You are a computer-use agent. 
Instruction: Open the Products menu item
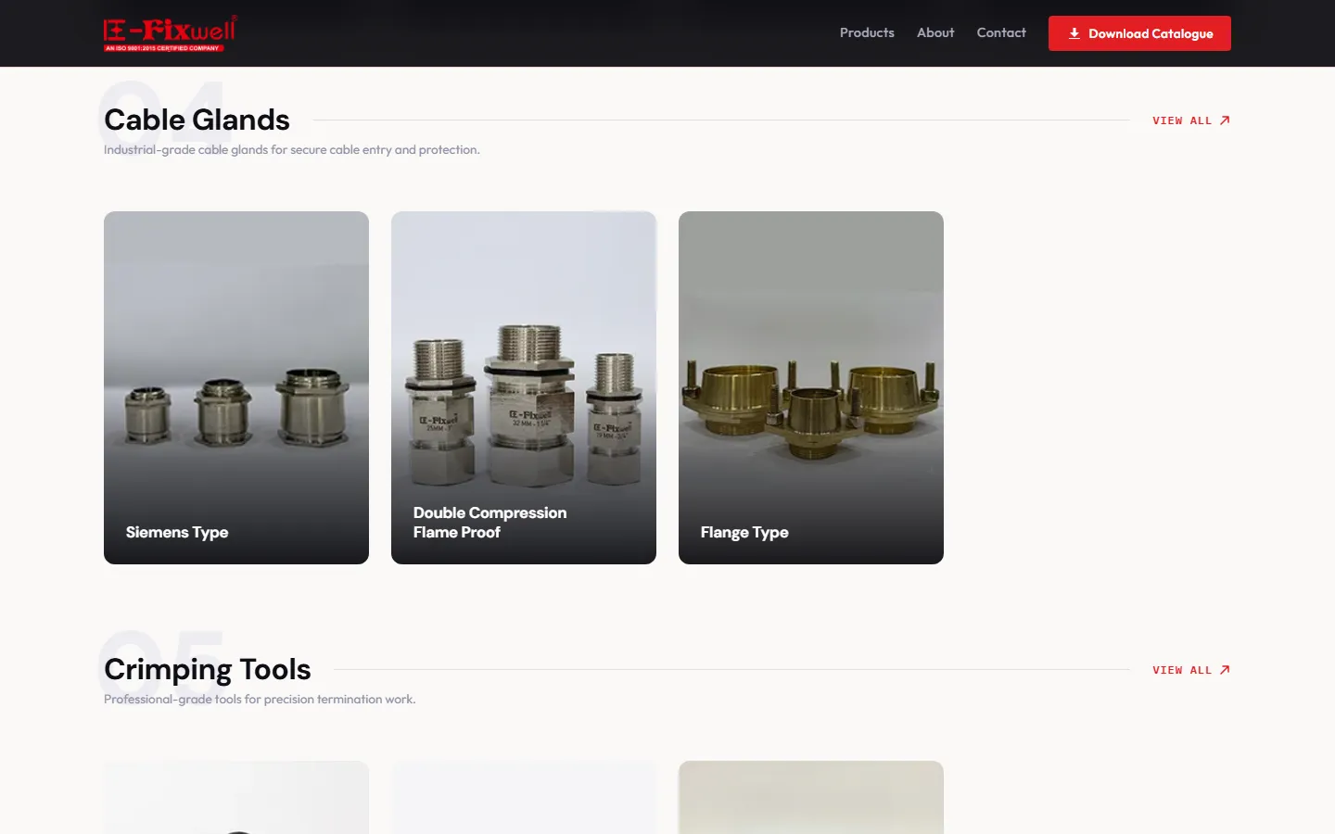tap(867, 32)
